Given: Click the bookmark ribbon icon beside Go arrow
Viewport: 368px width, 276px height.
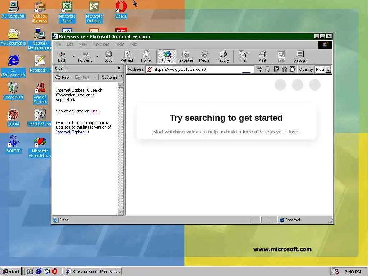Looking at the screenshot, I should [x=267, y=69].
